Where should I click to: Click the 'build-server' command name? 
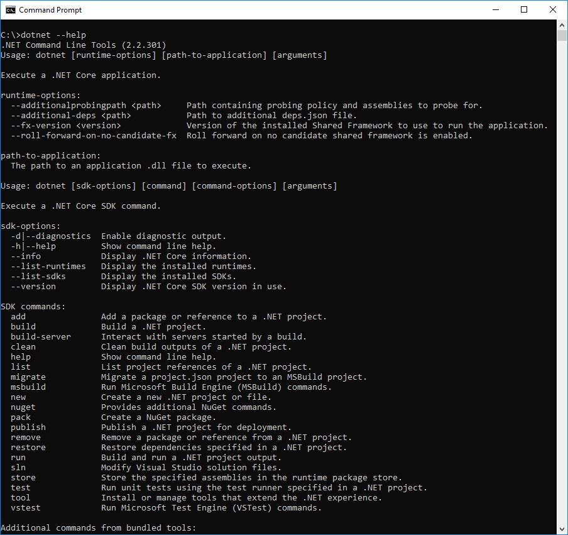[41, 337]
